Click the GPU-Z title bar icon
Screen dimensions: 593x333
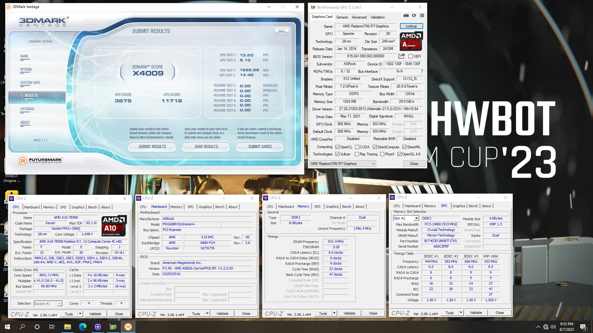pos(313,7)
